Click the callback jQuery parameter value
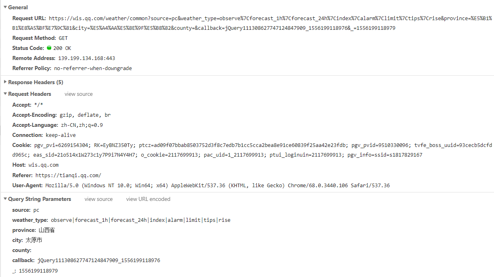494x277 pixels. [x=99, y=260]
